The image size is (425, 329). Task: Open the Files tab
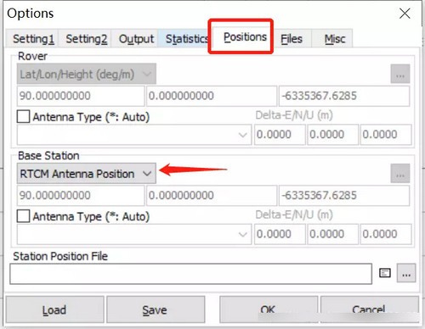pos(292,39)
